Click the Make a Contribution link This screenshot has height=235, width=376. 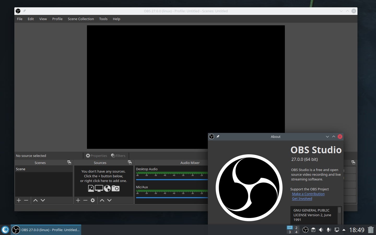308,194
